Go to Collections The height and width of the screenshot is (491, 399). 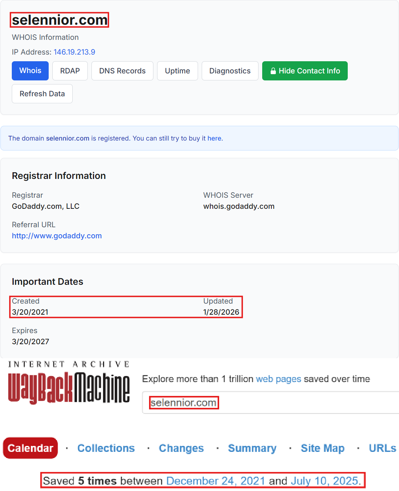click(x=106, y=448)
